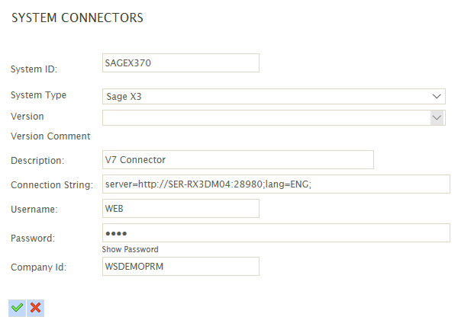Click the 'System ID:' label
This screenshot has width=474, height=333.
click(x=34, y=69)
